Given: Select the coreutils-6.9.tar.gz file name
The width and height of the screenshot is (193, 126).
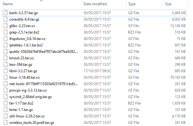Looking at the screenshot, I should [24, 19].
